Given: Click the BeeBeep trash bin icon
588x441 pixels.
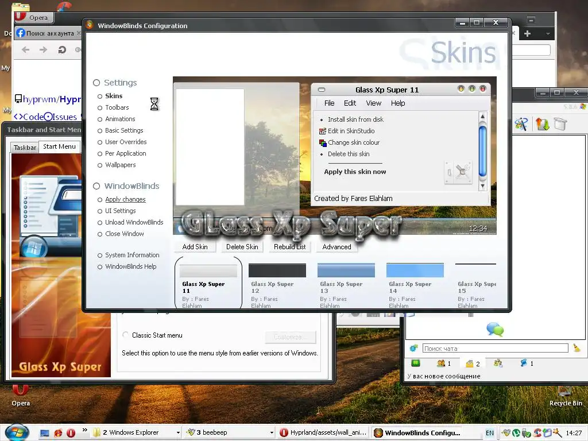Looking at the screenshot, I should 560,124.
